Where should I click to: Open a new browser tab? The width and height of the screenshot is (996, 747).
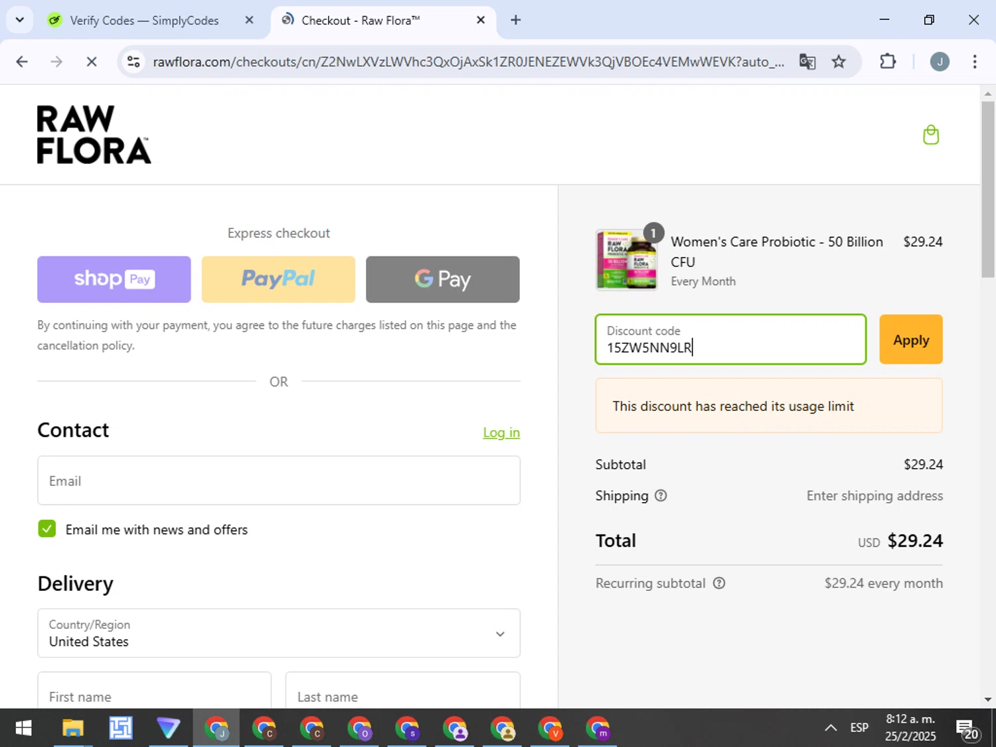[515, 20]
